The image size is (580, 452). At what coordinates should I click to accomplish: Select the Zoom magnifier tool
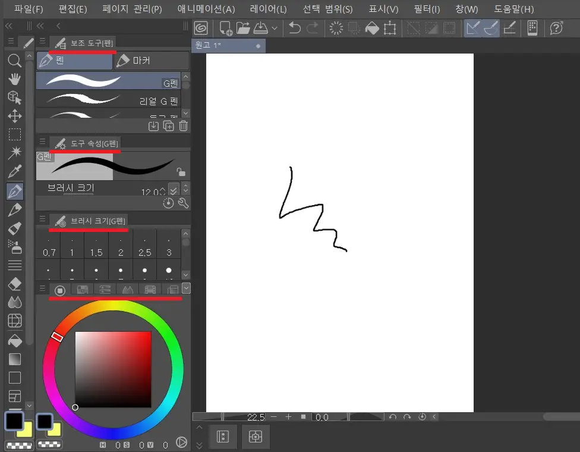(14, 60)
